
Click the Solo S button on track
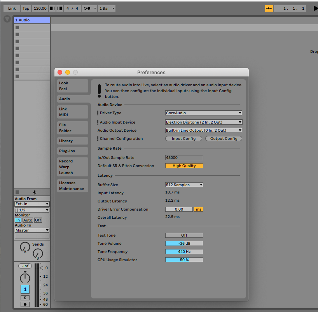tap(25, 298)
